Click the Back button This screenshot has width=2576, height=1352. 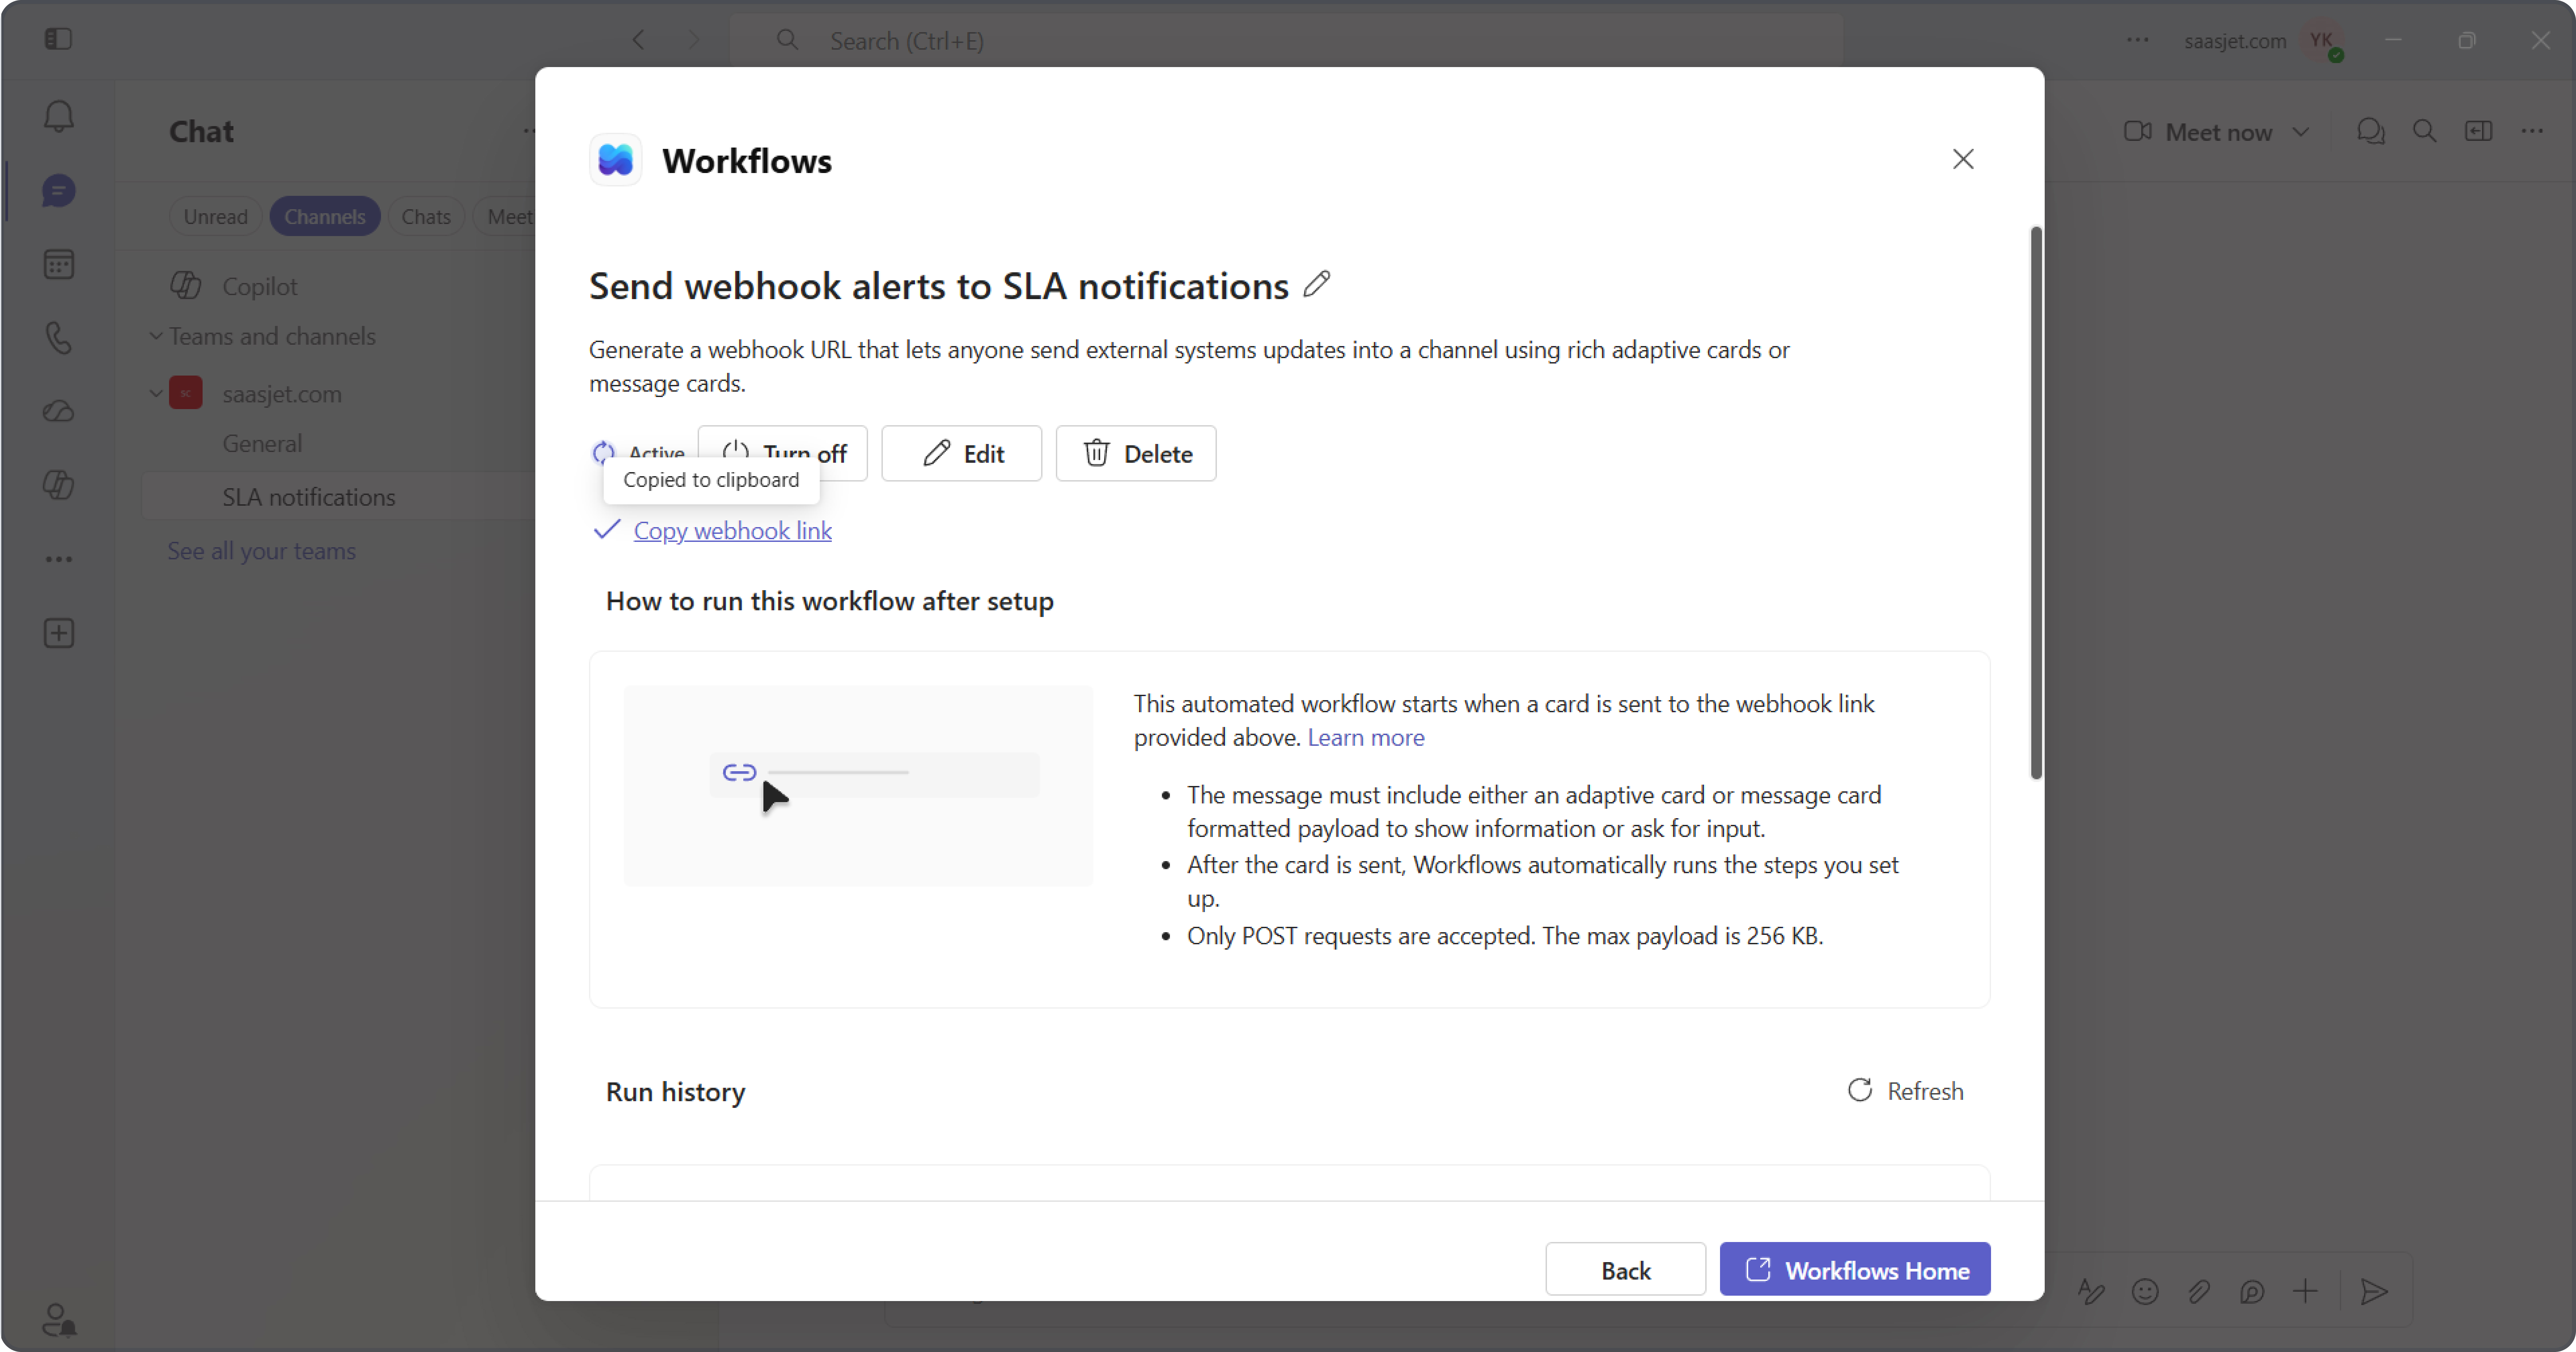1626,1270
